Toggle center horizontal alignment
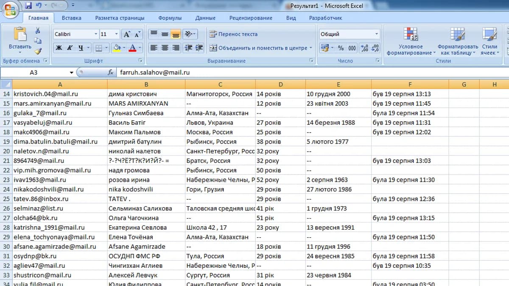509x286 pixels. pos(165,48)
